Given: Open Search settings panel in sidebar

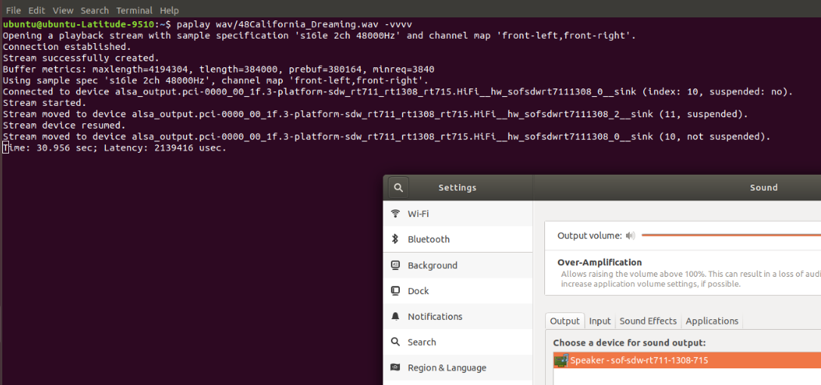Looking at the screenshot, I should click(458, 342).
